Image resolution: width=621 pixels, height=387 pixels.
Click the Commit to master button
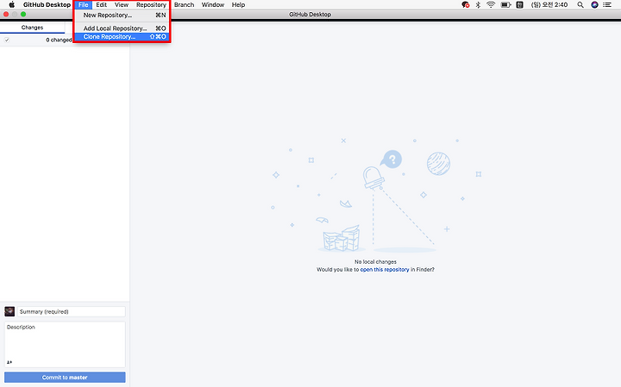pyautogui.click(x=65, y=378)
